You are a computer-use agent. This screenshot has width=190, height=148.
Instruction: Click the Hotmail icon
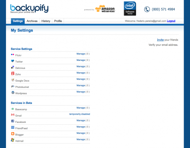pyautogui.click(x=12, y=140)
